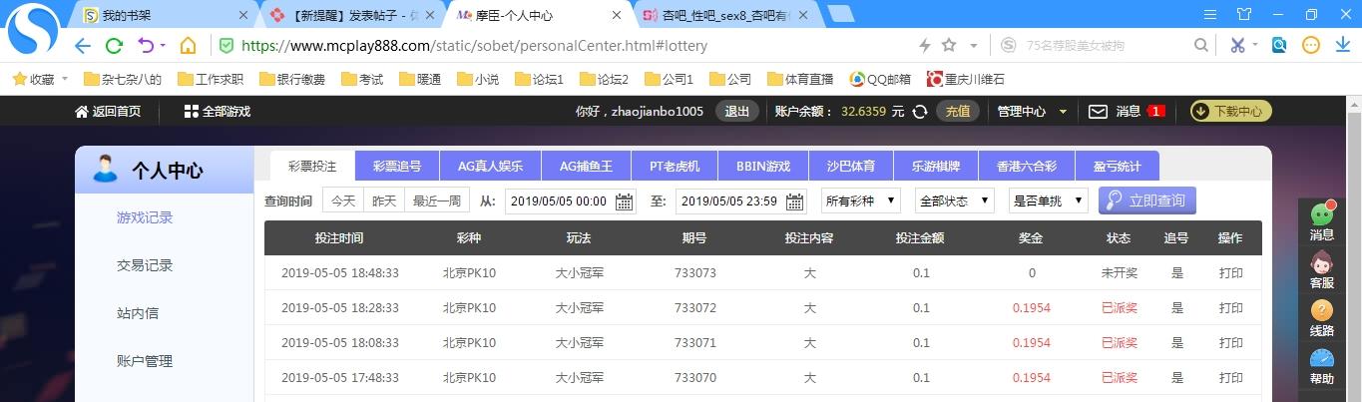Screen dimensions: 1362x402
Task: Open 所有彩种 lottery type dropdown
Action: pos(861,201)
